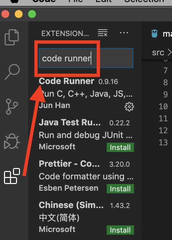The width and height of the screenshot is (172, 240).
Task: Open the three-dots views and more actions menu
Action: click(124, 33)
